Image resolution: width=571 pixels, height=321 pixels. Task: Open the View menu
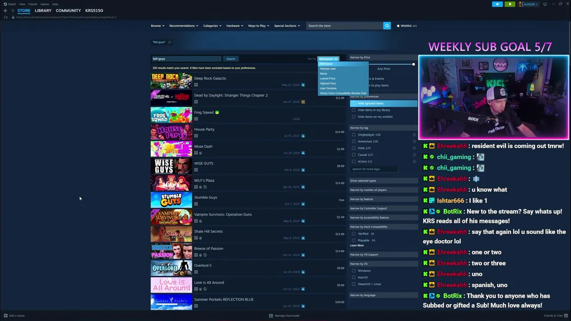click(x=22, y=4)
